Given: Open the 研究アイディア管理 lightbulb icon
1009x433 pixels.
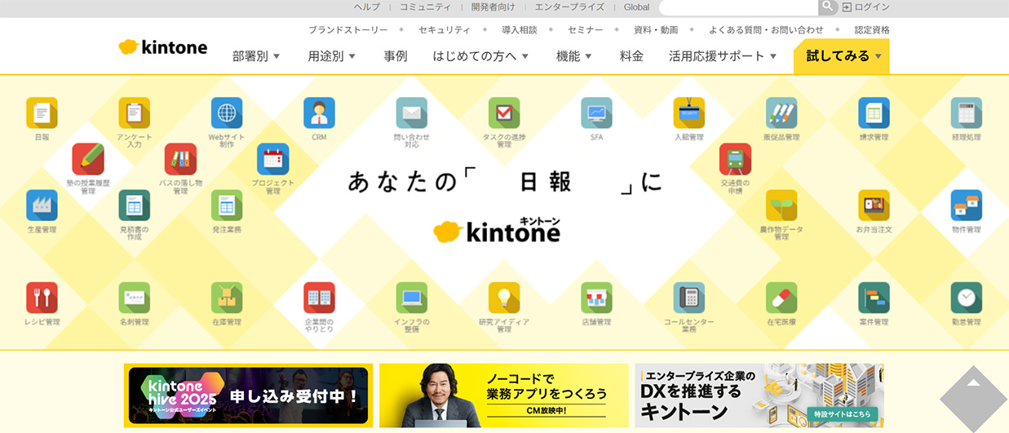Looking at the screenshot, I should coord(504,298).
